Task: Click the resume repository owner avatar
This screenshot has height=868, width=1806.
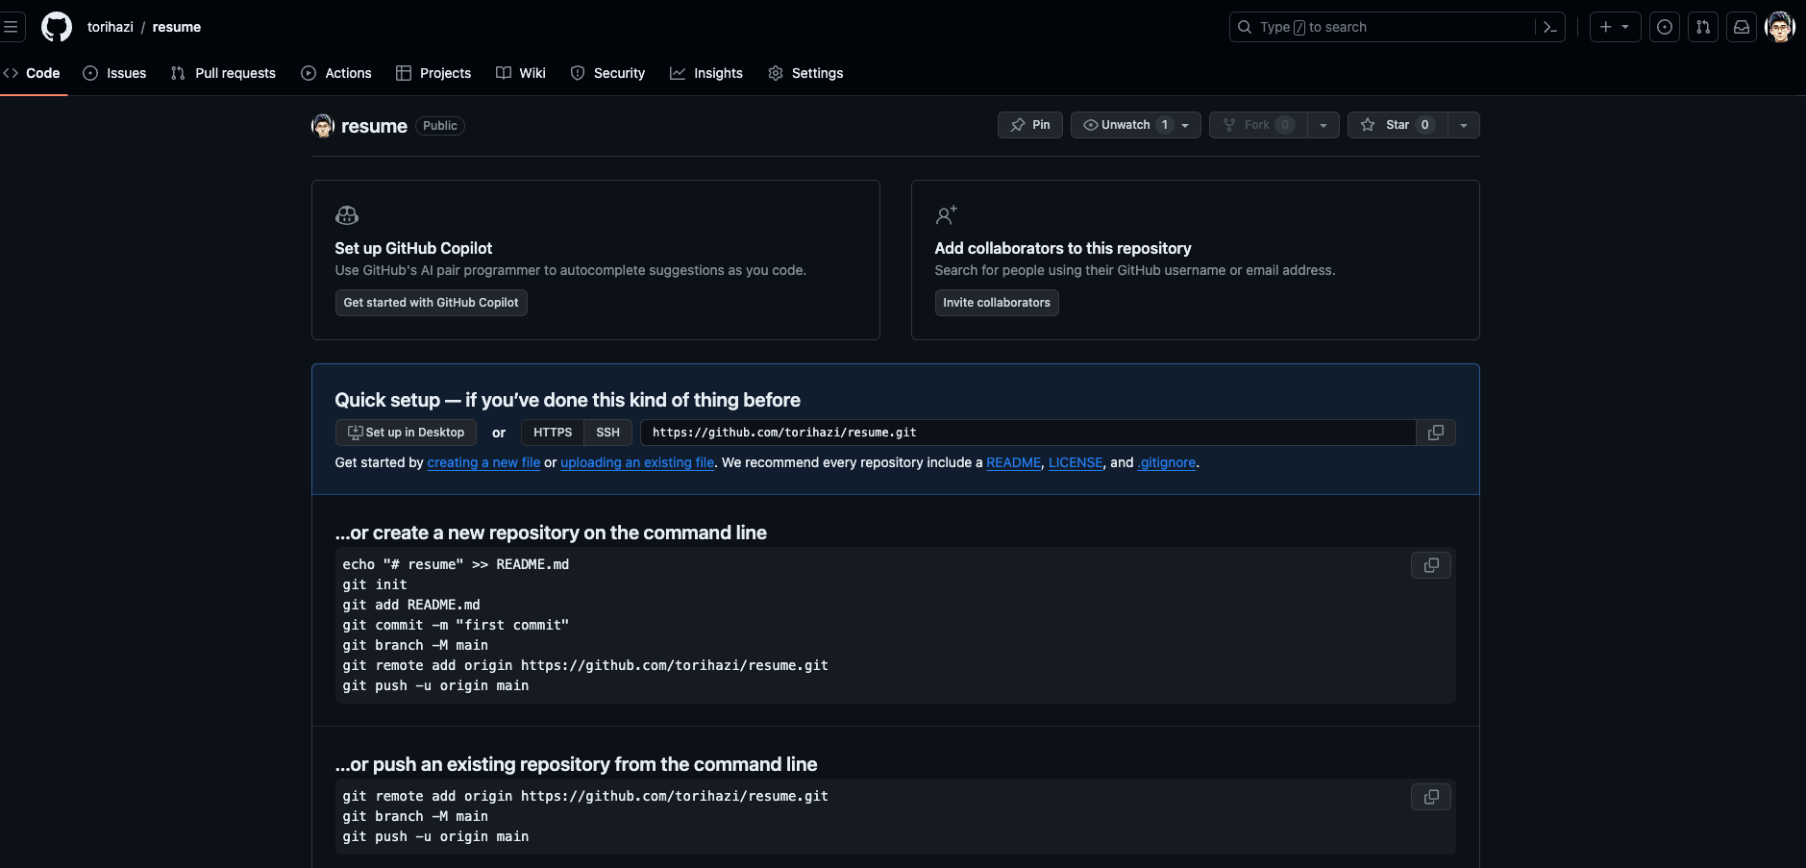Action: pos(323,126)
